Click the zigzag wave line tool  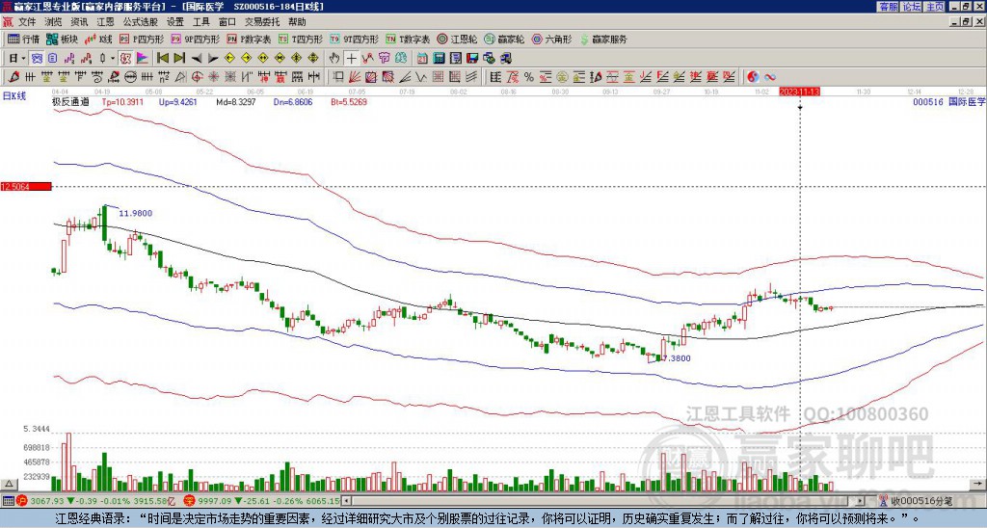pyautogui.click(x=420, y=77)
